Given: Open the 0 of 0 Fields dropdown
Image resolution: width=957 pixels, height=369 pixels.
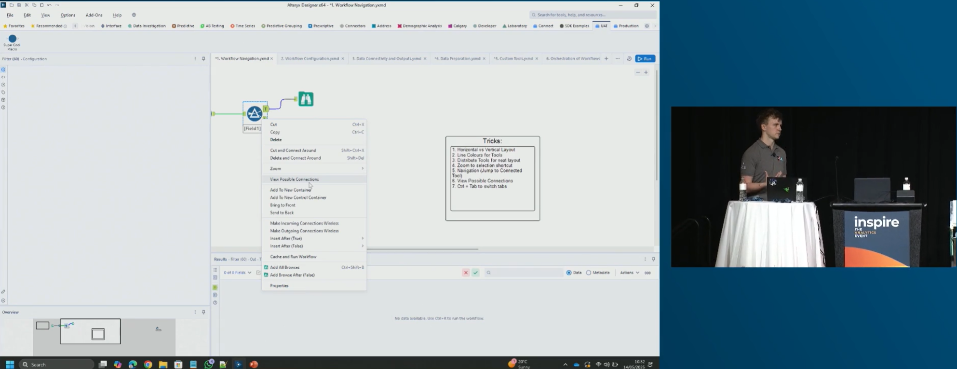Looking at the screenshot, I should coord(237,273).
